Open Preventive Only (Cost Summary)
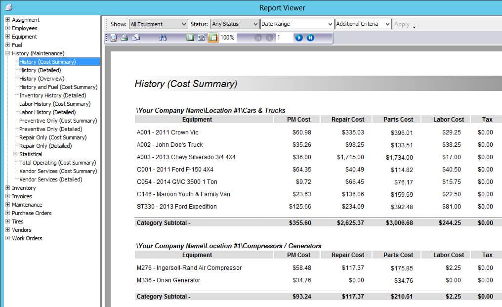Viewport: 502px width, 307px height. 58,121
